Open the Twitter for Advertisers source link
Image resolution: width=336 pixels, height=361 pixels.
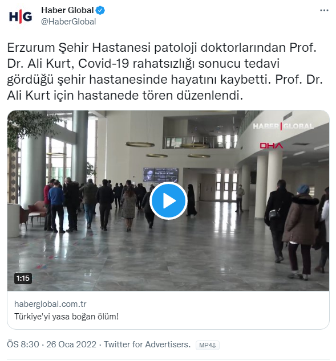click(147, 344)
